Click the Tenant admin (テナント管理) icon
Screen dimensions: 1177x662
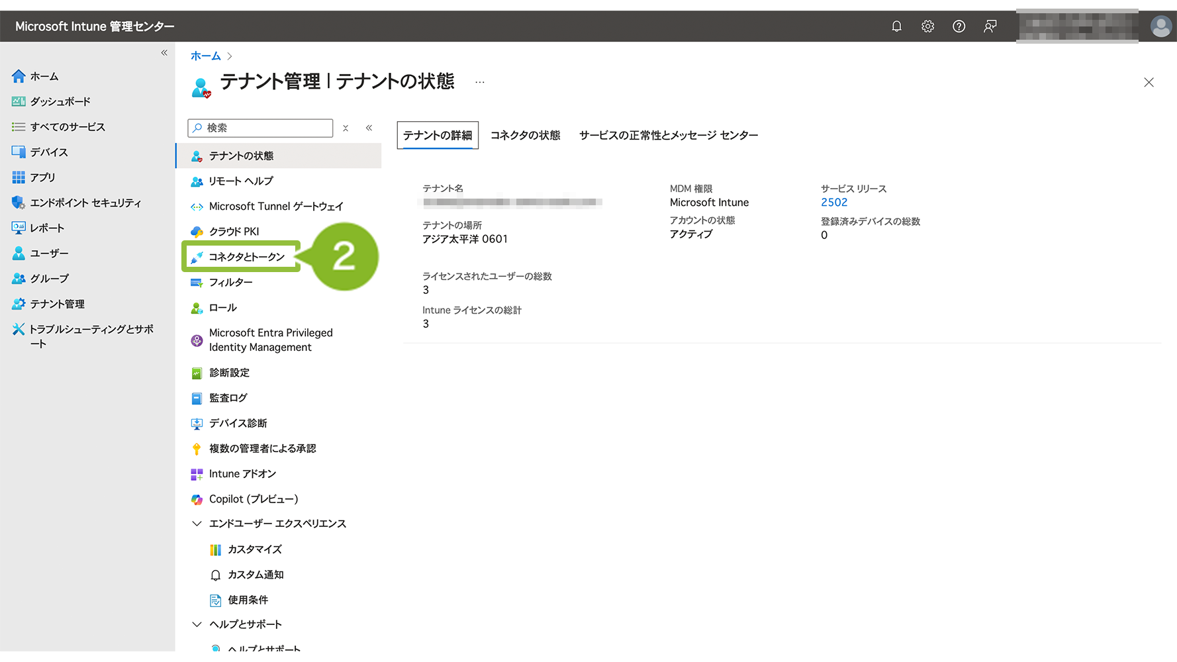[x=19, y=304]
